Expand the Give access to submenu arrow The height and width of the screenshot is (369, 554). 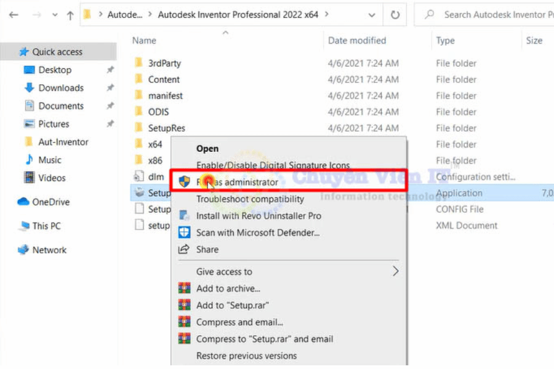point(395,272)
